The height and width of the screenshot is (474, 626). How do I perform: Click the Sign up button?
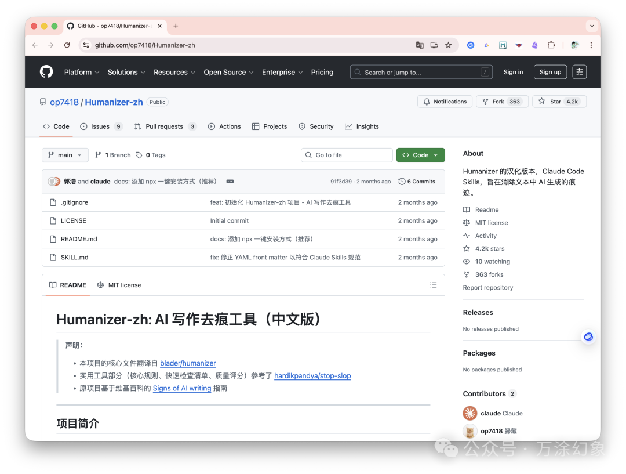(x=549, y=71)
